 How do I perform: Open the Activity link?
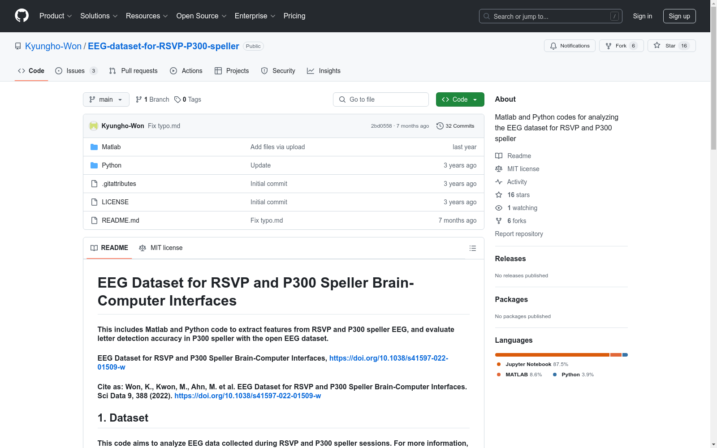tap(511, 182)
